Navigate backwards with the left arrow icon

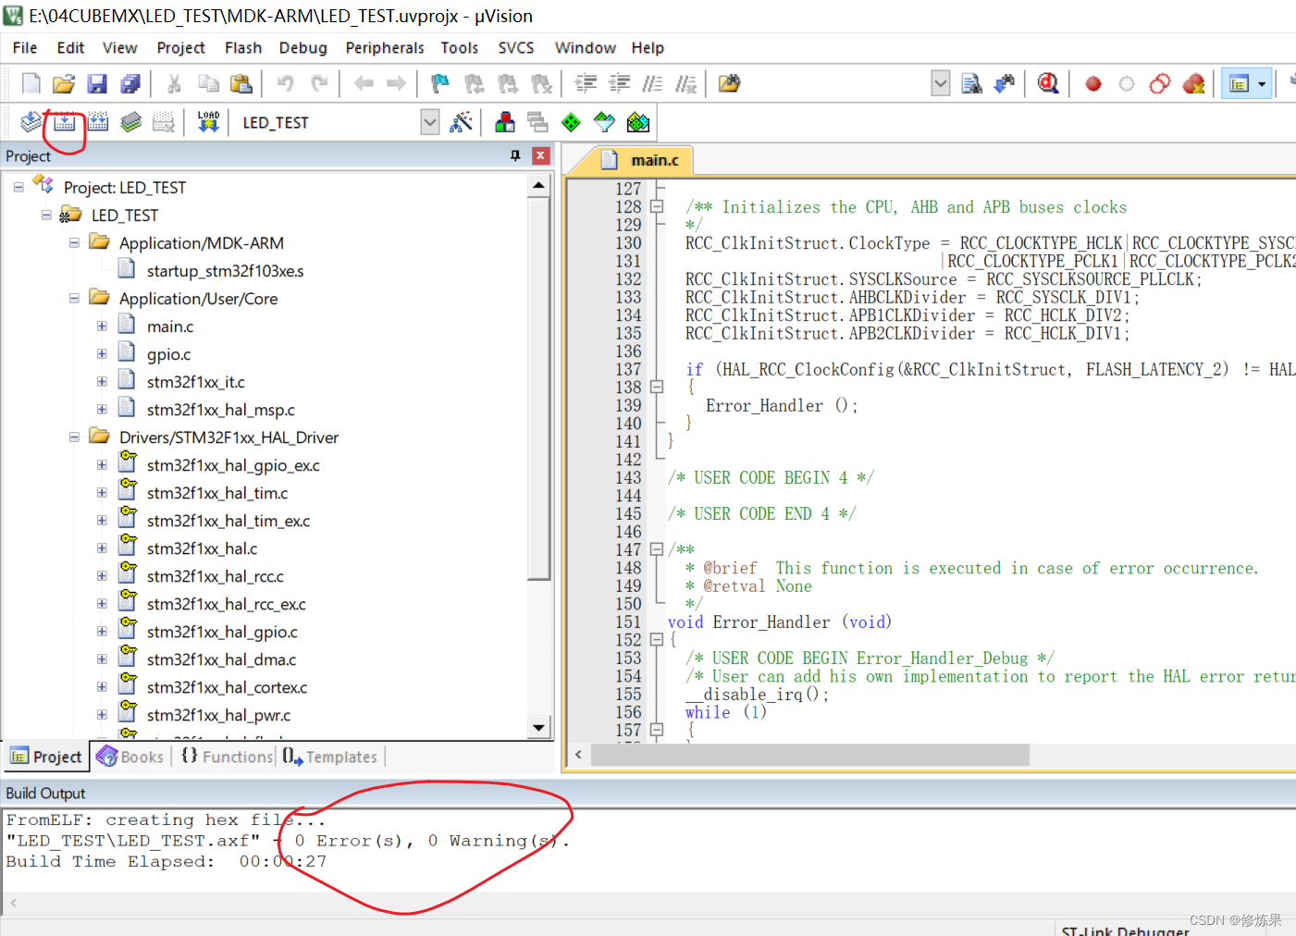tap(364, 84)
